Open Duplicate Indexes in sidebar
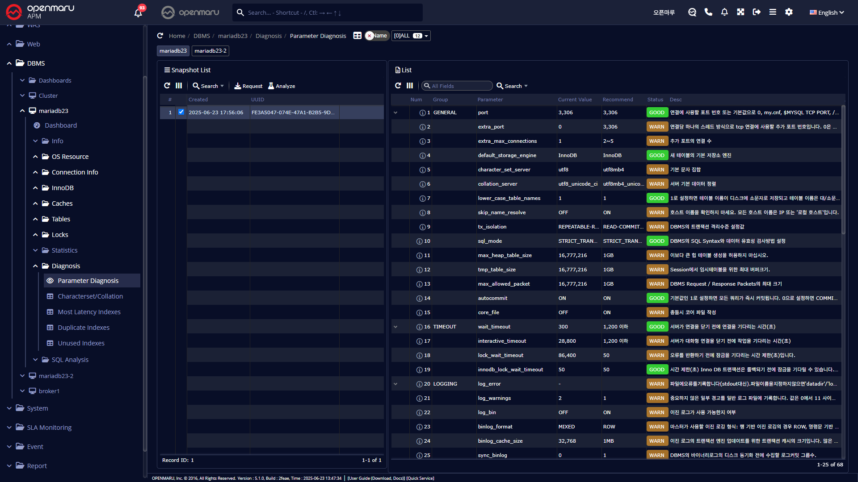This screenshot has width=858, height=482. (84, 328)
